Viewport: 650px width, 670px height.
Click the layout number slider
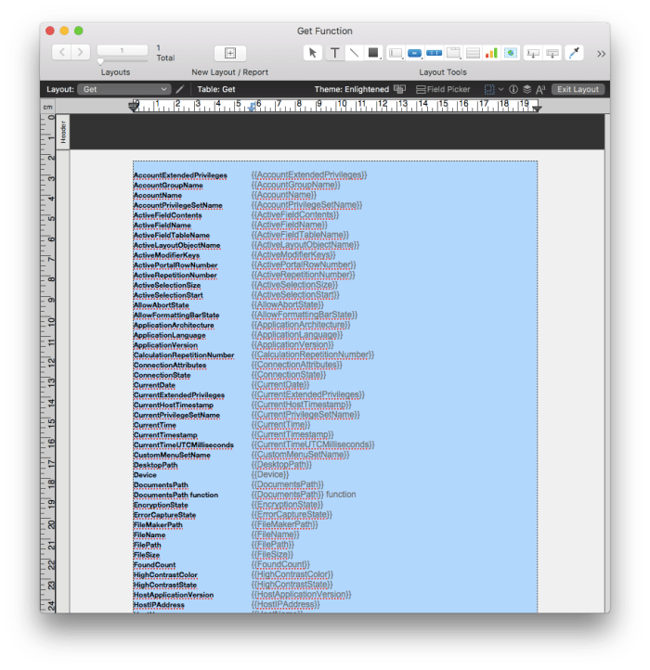coord(100,61)
